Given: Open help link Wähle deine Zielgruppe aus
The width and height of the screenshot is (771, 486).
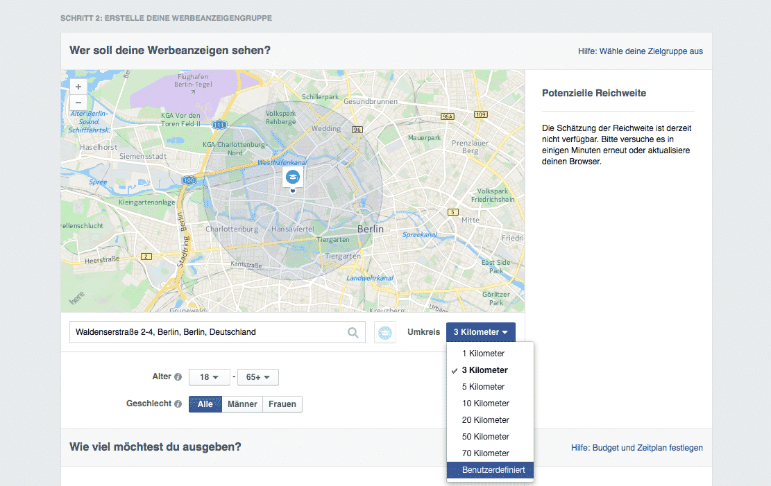Looking at the screenshot, I should [x=640, y=51].
